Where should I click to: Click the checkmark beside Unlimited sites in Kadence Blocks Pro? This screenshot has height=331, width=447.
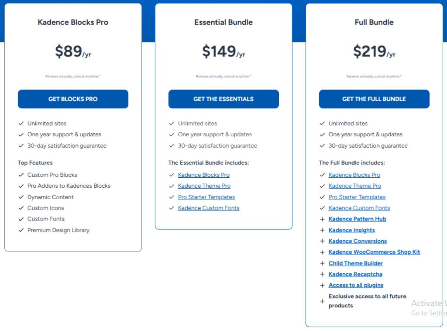coord(21,123)
